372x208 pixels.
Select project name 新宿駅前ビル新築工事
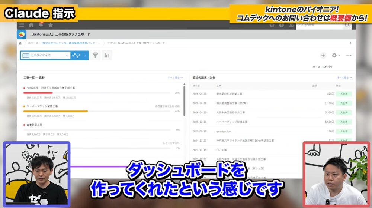(x=229, y=94)
